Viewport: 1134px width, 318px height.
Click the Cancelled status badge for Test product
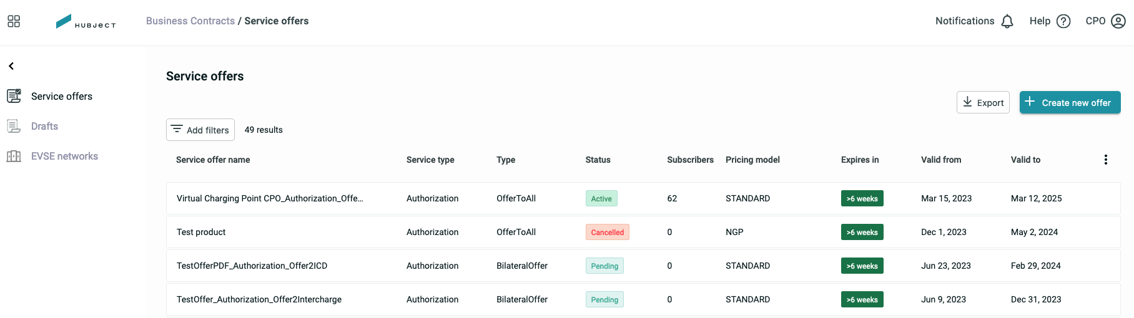607,232
